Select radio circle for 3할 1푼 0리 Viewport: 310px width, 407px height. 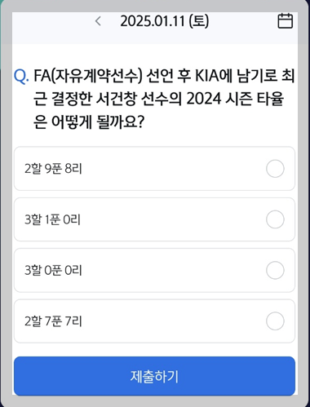(x=275, y=219)
